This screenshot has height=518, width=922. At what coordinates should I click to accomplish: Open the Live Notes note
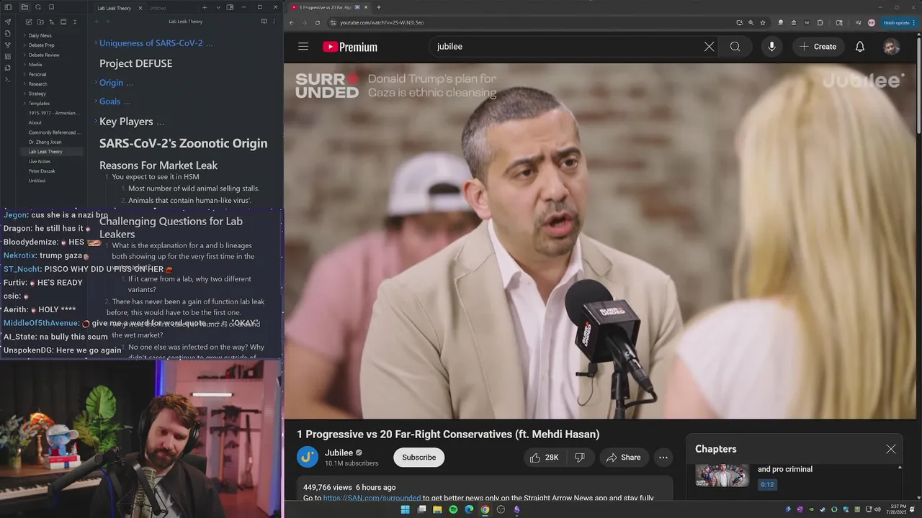(x=40, y=162)
